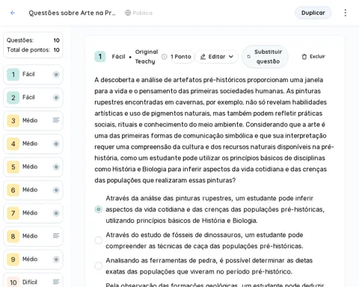Click multiple-choice icon on question 4 row
Image resolution: width=359 pixels, height=287 pixels.
click(x=56, y=143)
